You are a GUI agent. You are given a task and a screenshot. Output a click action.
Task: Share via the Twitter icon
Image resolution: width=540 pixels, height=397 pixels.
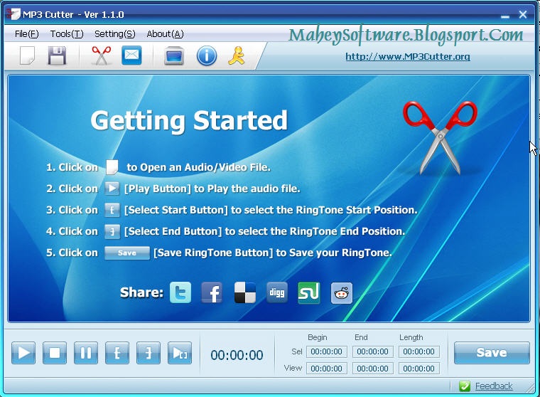tap(180, 292)
